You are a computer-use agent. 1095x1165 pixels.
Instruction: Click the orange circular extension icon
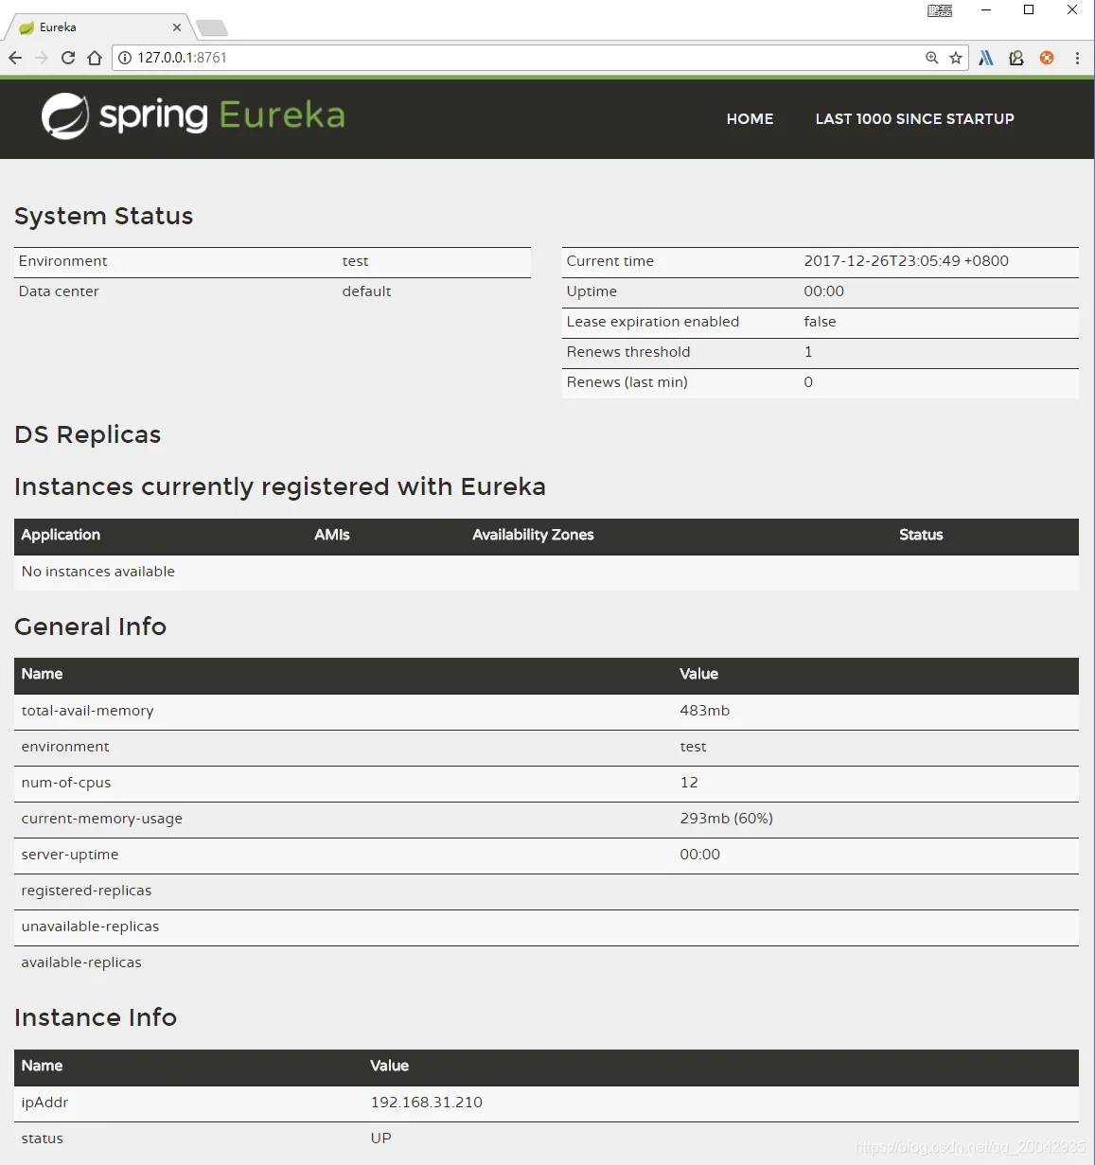(x=1047, y=58)
